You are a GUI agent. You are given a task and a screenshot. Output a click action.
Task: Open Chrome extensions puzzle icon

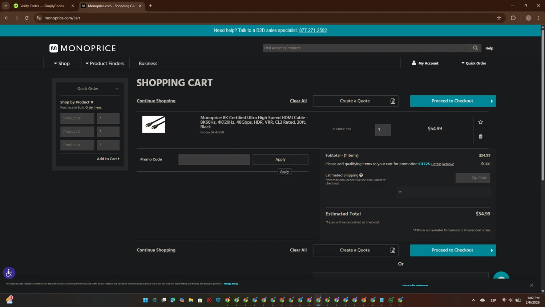pyautogui.click(x=513, y=18)
